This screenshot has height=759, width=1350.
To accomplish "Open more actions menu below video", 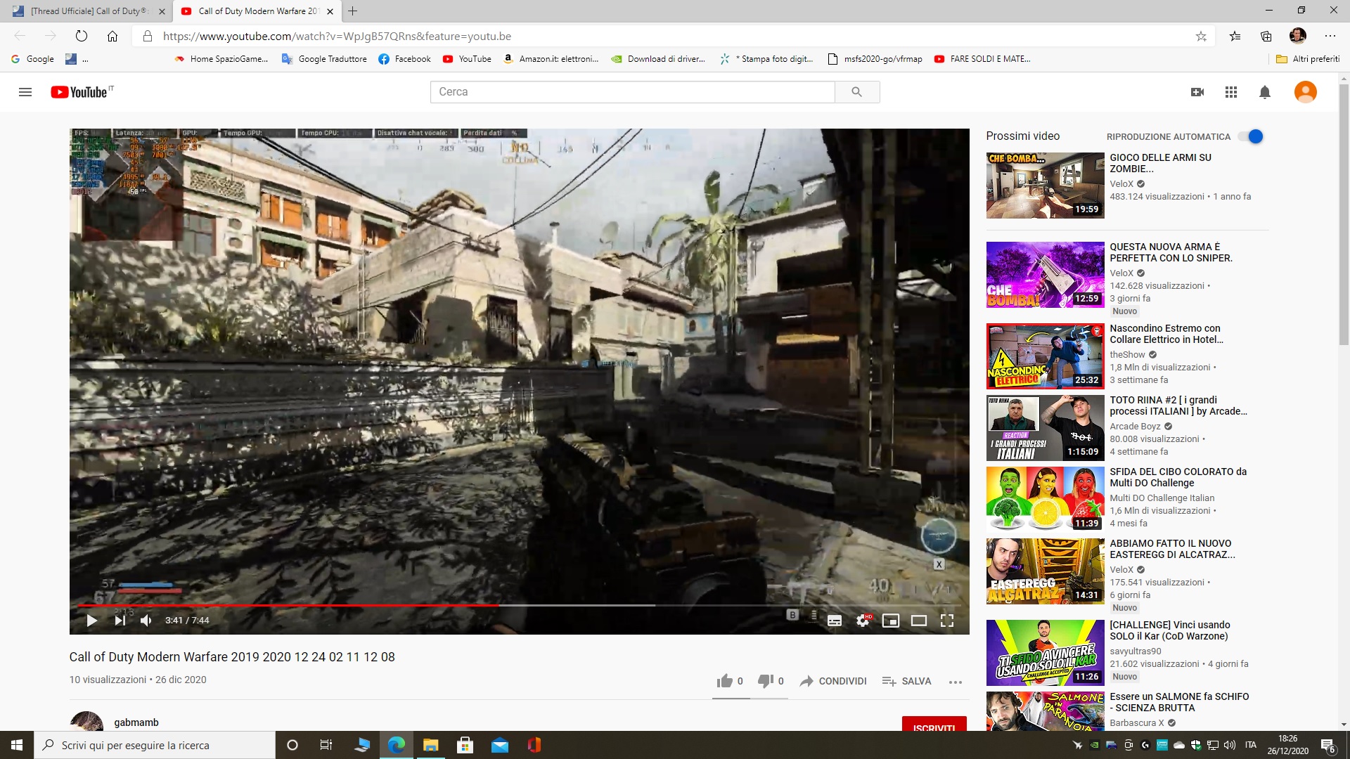I will point(955,682).
